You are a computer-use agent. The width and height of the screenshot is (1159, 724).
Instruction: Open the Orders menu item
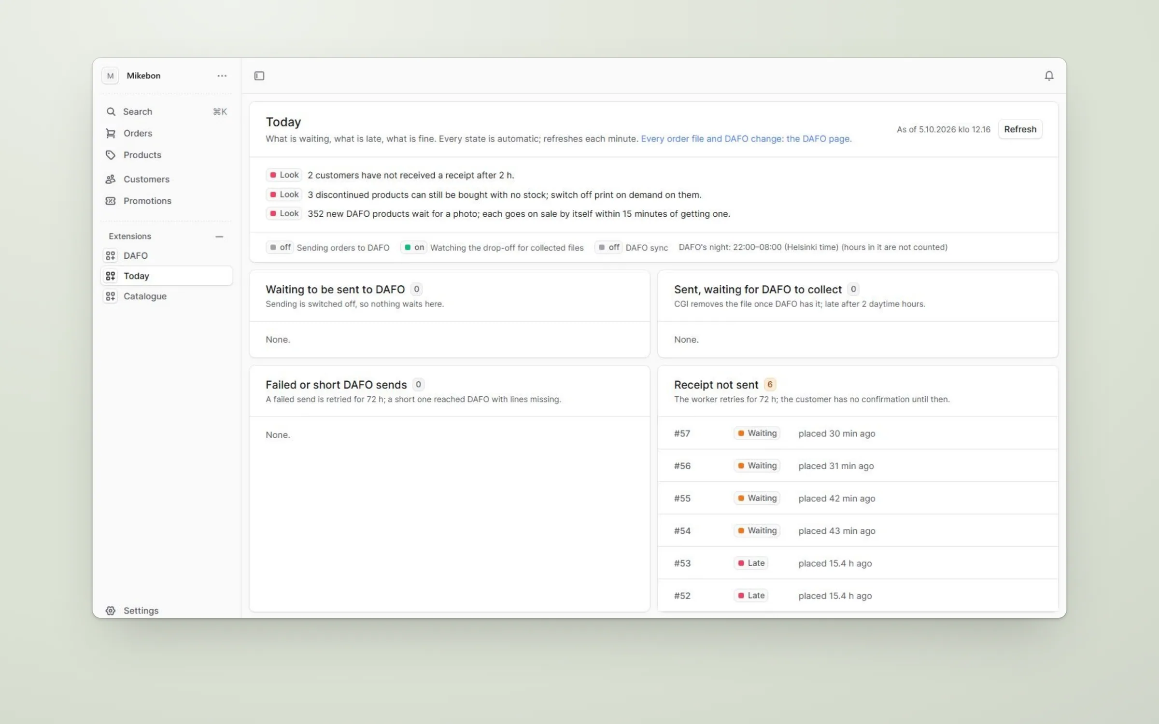pyautogui.click(x=167, y=133)
